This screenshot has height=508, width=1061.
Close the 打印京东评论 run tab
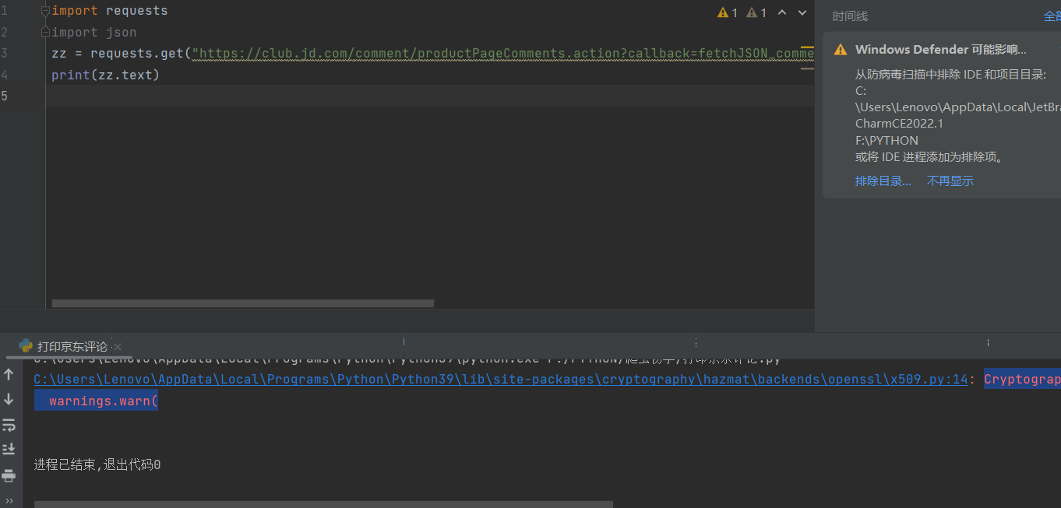118,347
